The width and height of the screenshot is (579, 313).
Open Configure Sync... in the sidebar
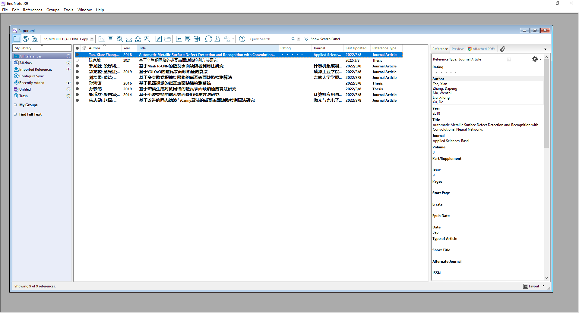click(x=33, y=76)
